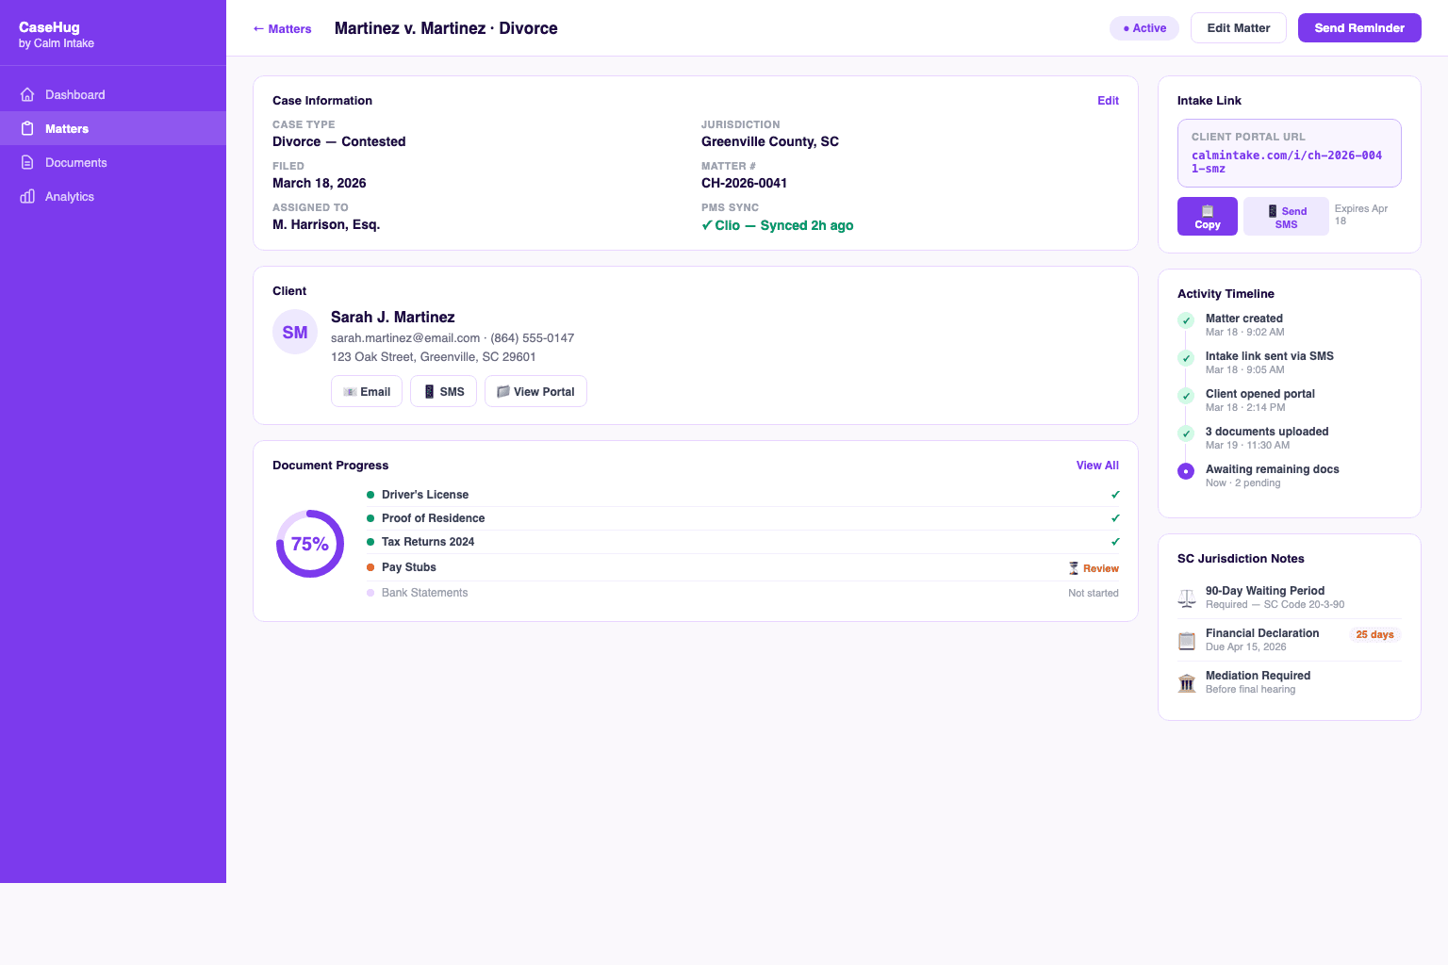The width and height of the screenshot is (1448, 965).
Task: Open the client's View Portal
Action: pos(535,391)
